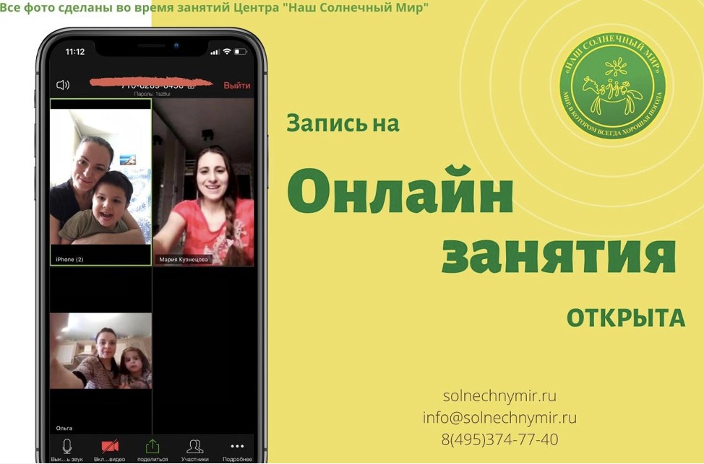Email info@solnechnymir.ru
704x464 pixels.
point(499,417)
